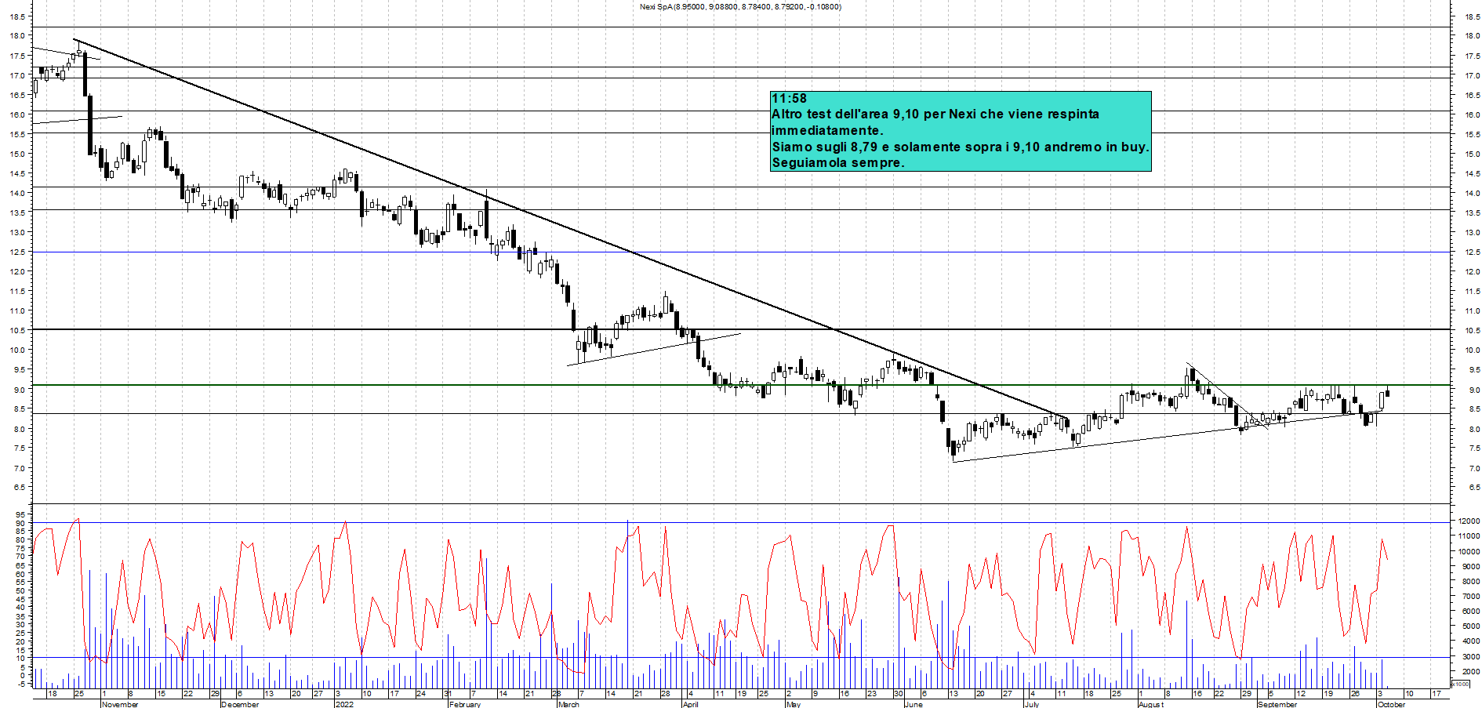Select the "11:58" timestamp in the annotation box
The height and width of the screenshot is (708, 1482).
[x=789, y=99]
